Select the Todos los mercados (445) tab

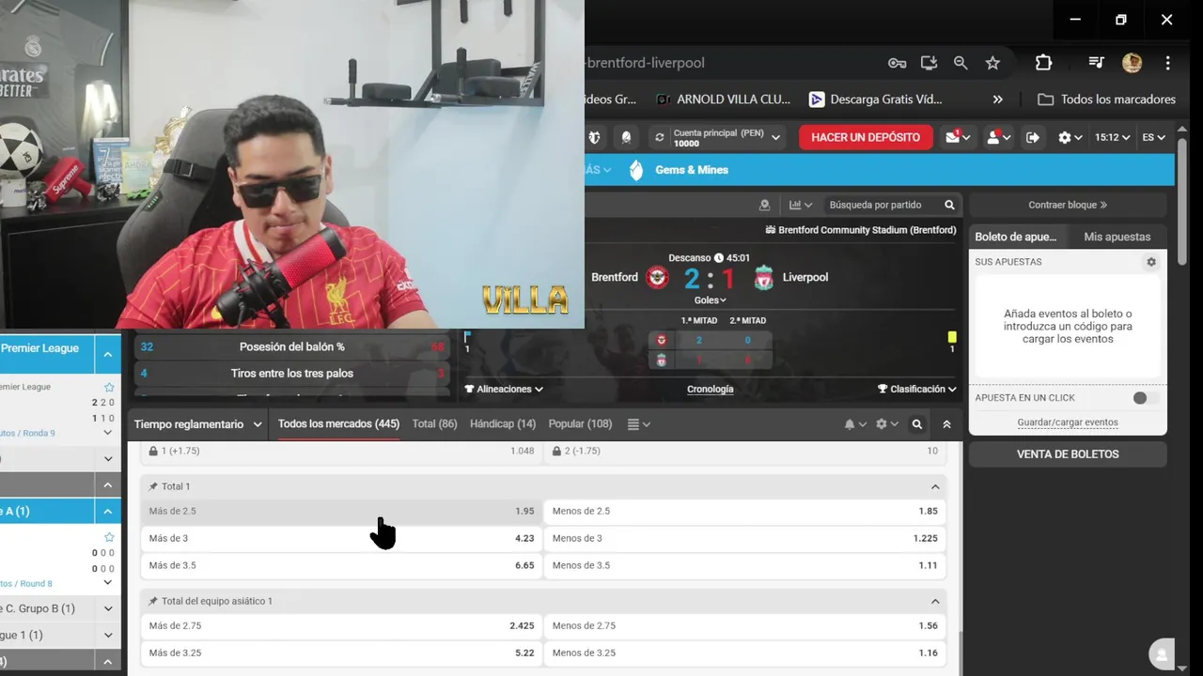click(x=338, y=424)
